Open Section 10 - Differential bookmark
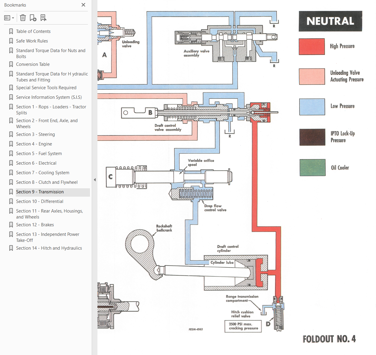The image size is (376, 355). 40,201
